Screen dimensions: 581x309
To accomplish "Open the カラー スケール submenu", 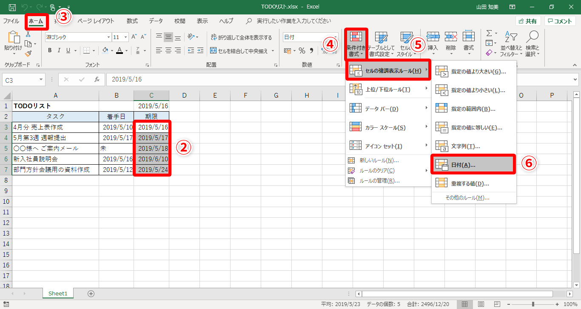I will pyautogui.click(x=389, y=127).
